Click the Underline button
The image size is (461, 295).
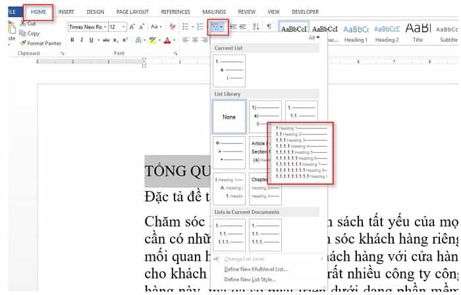pyautogui.click(x=92, y=40)
